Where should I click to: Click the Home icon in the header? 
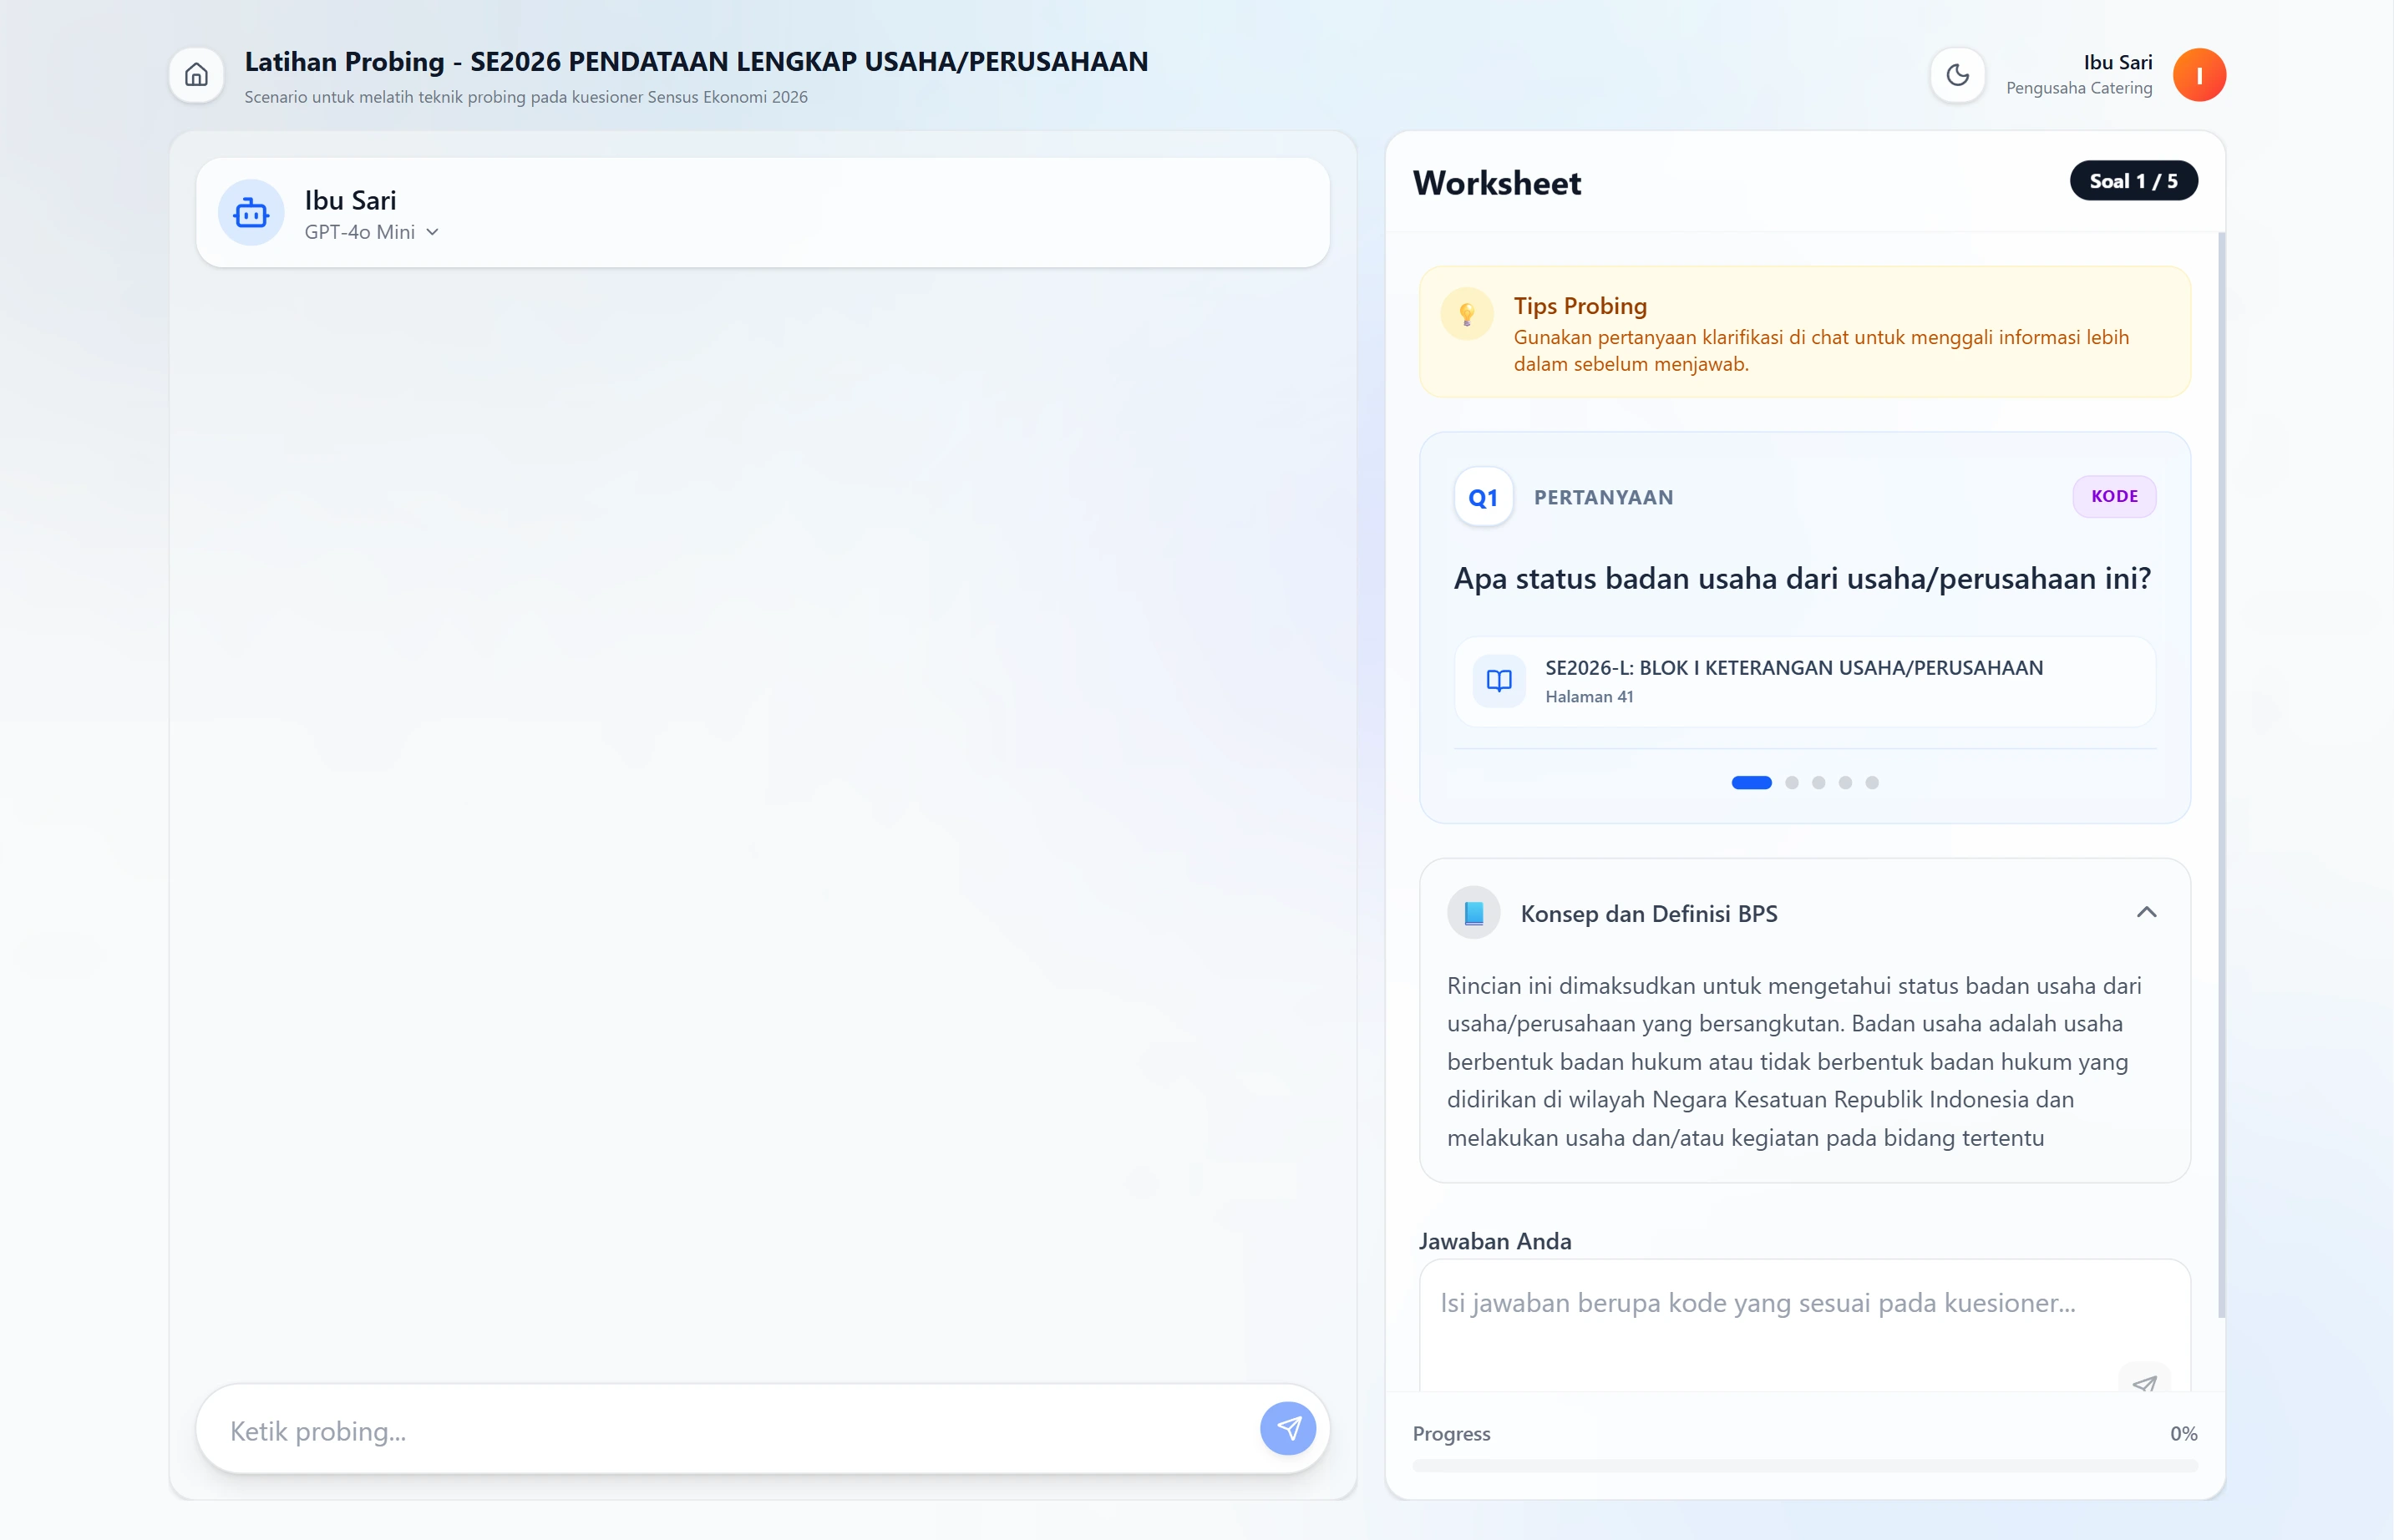(x=196, y=74)
